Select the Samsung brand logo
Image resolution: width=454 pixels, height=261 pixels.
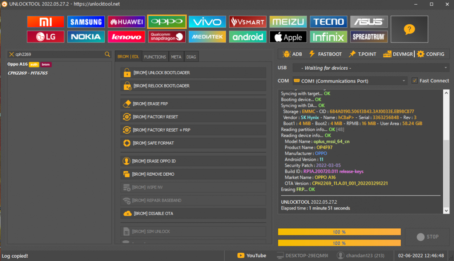pyautogui.click(x=86, y=22)
